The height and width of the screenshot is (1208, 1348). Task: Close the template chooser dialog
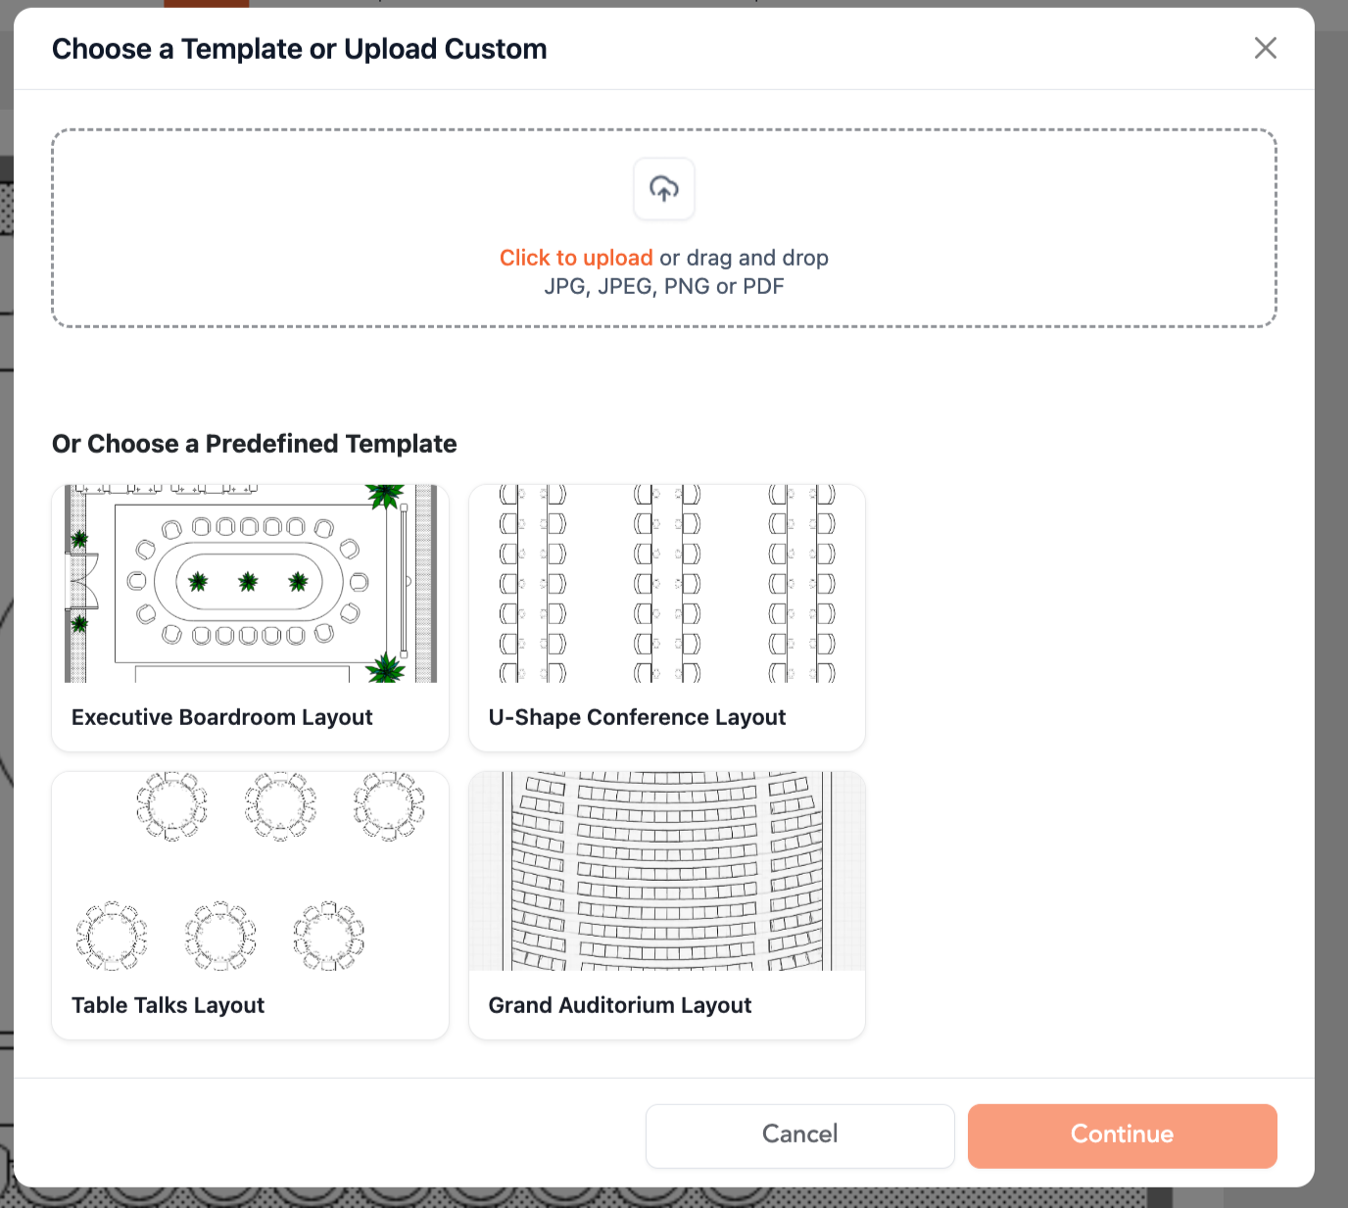(1265, 48)
